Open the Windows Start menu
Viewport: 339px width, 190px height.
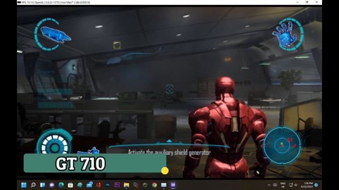24,185
